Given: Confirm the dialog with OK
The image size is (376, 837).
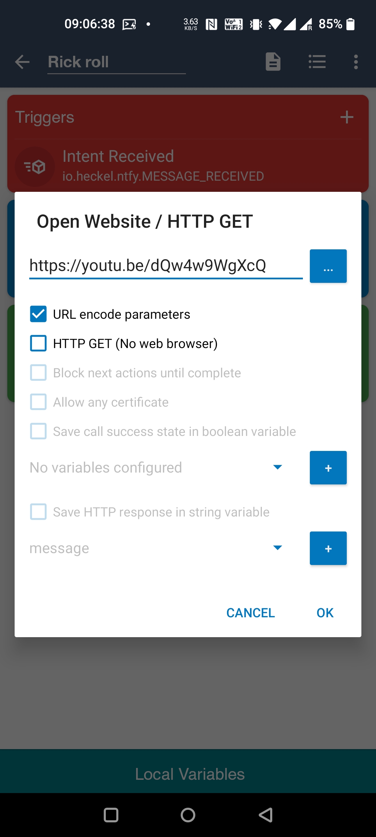Looking at the screenshot, I should click(325, 613).
